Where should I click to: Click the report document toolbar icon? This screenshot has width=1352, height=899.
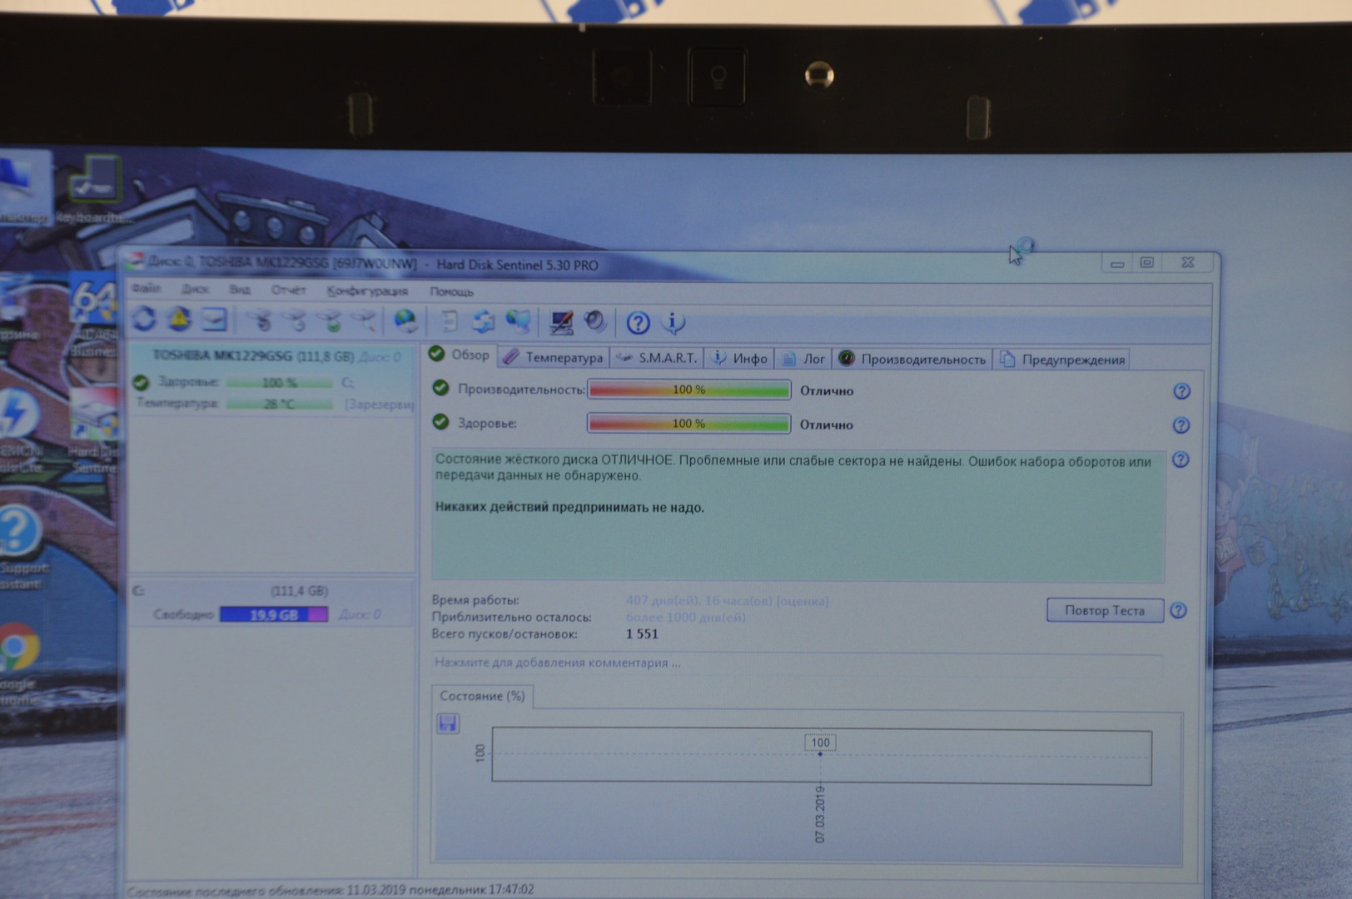tap(449, 321)
